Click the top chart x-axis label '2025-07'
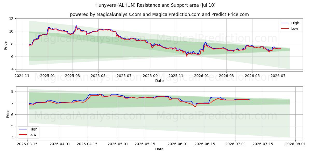The height and width of the screenshot is (155, 311). pyautogui.click(x=124, y=76)
